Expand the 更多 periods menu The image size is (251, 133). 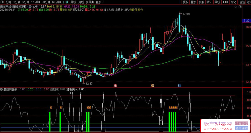tap(100, 2)
